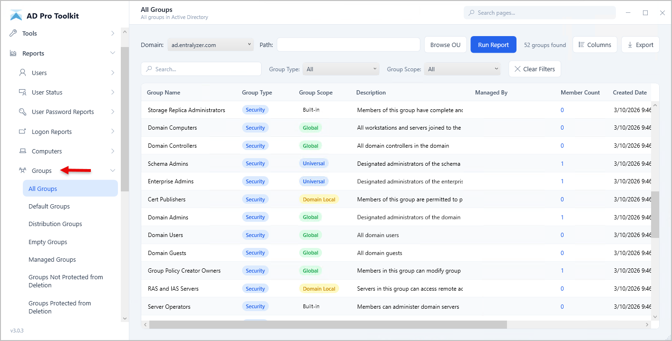Click the Logon Reports icon

22,132
